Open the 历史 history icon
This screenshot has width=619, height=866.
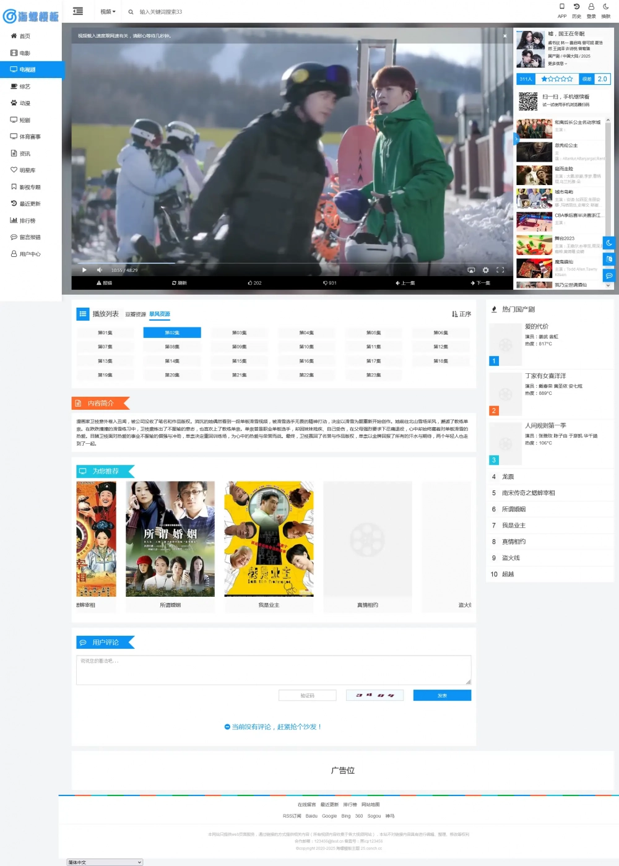point(576,11)
